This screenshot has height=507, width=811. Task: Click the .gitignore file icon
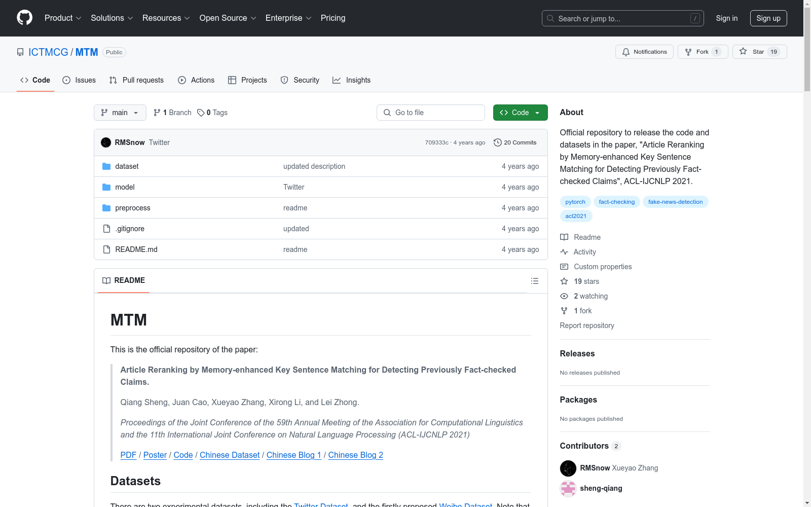(x=106, y=229)
